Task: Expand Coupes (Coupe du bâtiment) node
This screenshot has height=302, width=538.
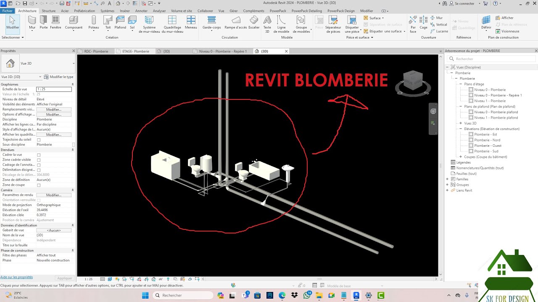Action: coord(461,157)
